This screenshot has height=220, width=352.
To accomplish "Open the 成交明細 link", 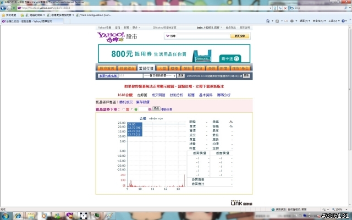I will click(x=158, y=95).
